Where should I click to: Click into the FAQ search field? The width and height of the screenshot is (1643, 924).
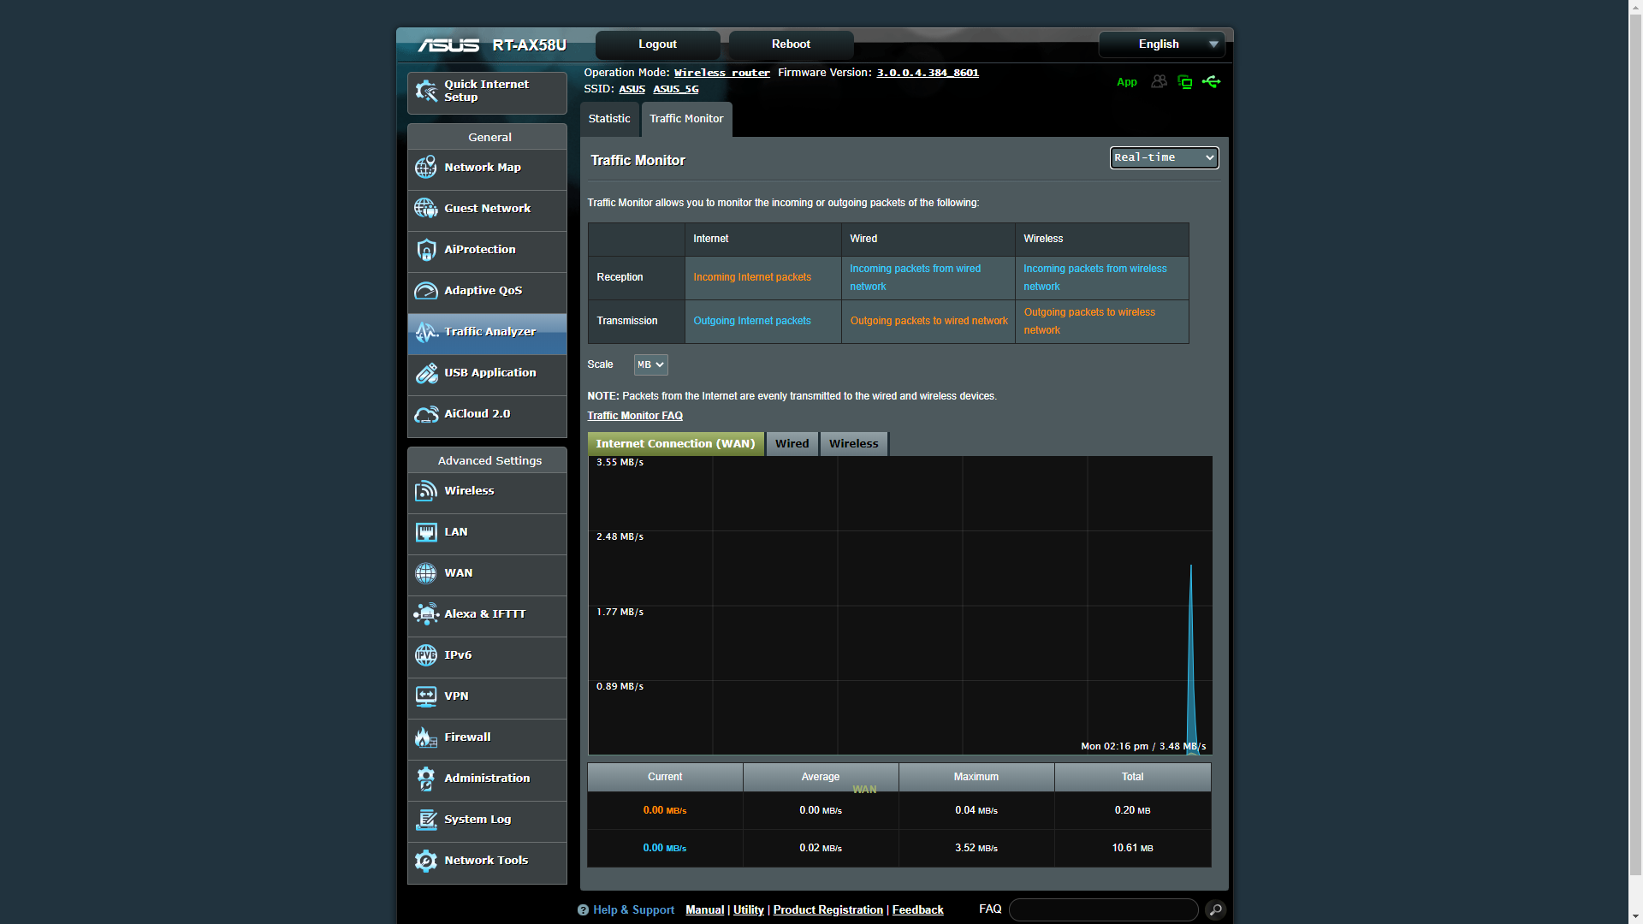coord(1103,910)
